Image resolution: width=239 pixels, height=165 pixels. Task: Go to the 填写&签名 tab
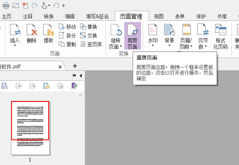click(x=98, y=16)
